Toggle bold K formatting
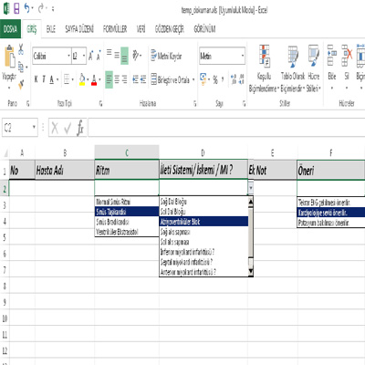365x365 pixels. tap(36, 79)
